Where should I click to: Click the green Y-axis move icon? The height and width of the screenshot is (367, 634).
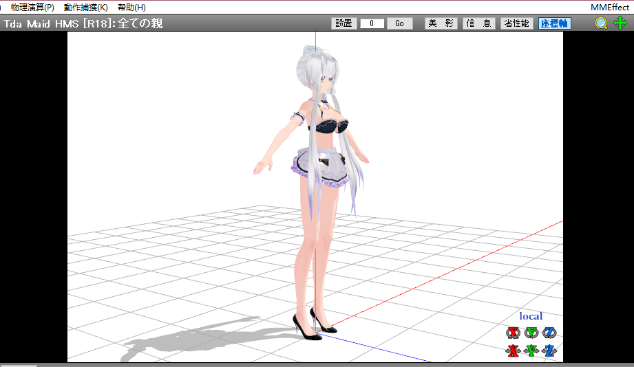pyautogui.click(x=531, y=351)
